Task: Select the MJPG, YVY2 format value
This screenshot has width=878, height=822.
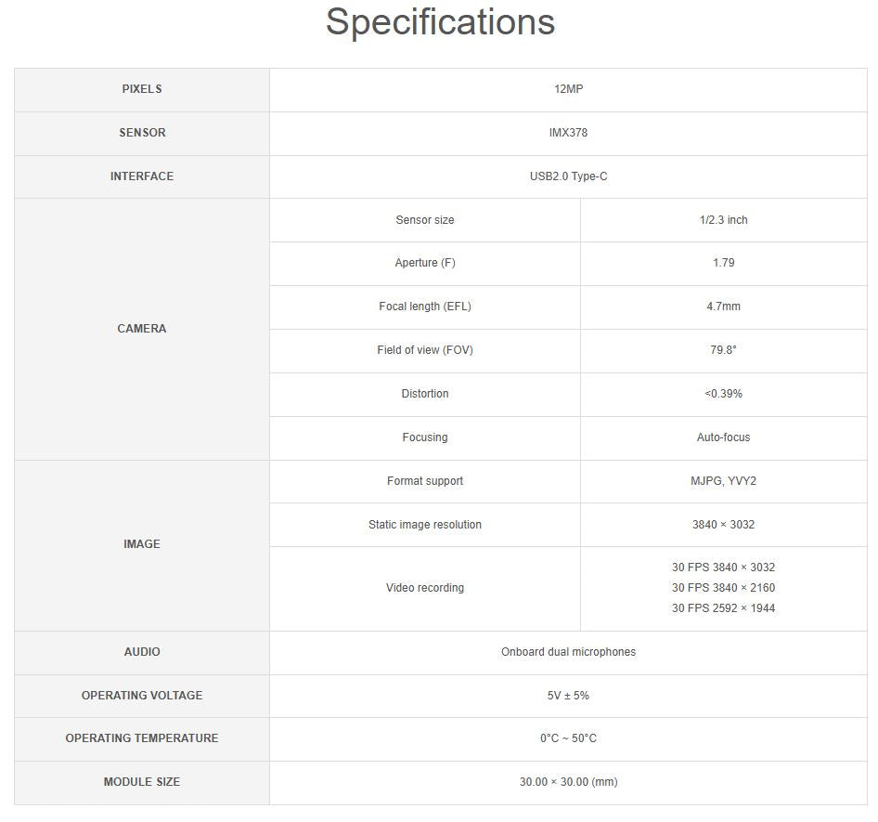Action: (x=723, y=481)
